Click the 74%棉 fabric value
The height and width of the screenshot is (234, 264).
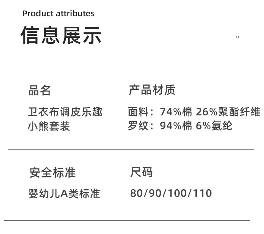(176, 112)
